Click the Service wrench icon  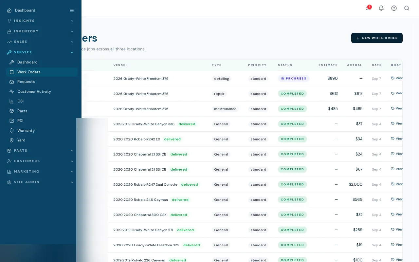pyautogui.click(x=9, y=52)
